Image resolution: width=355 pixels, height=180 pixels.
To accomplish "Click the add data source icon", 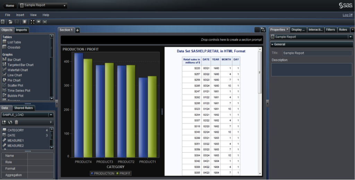I will 4,122.
